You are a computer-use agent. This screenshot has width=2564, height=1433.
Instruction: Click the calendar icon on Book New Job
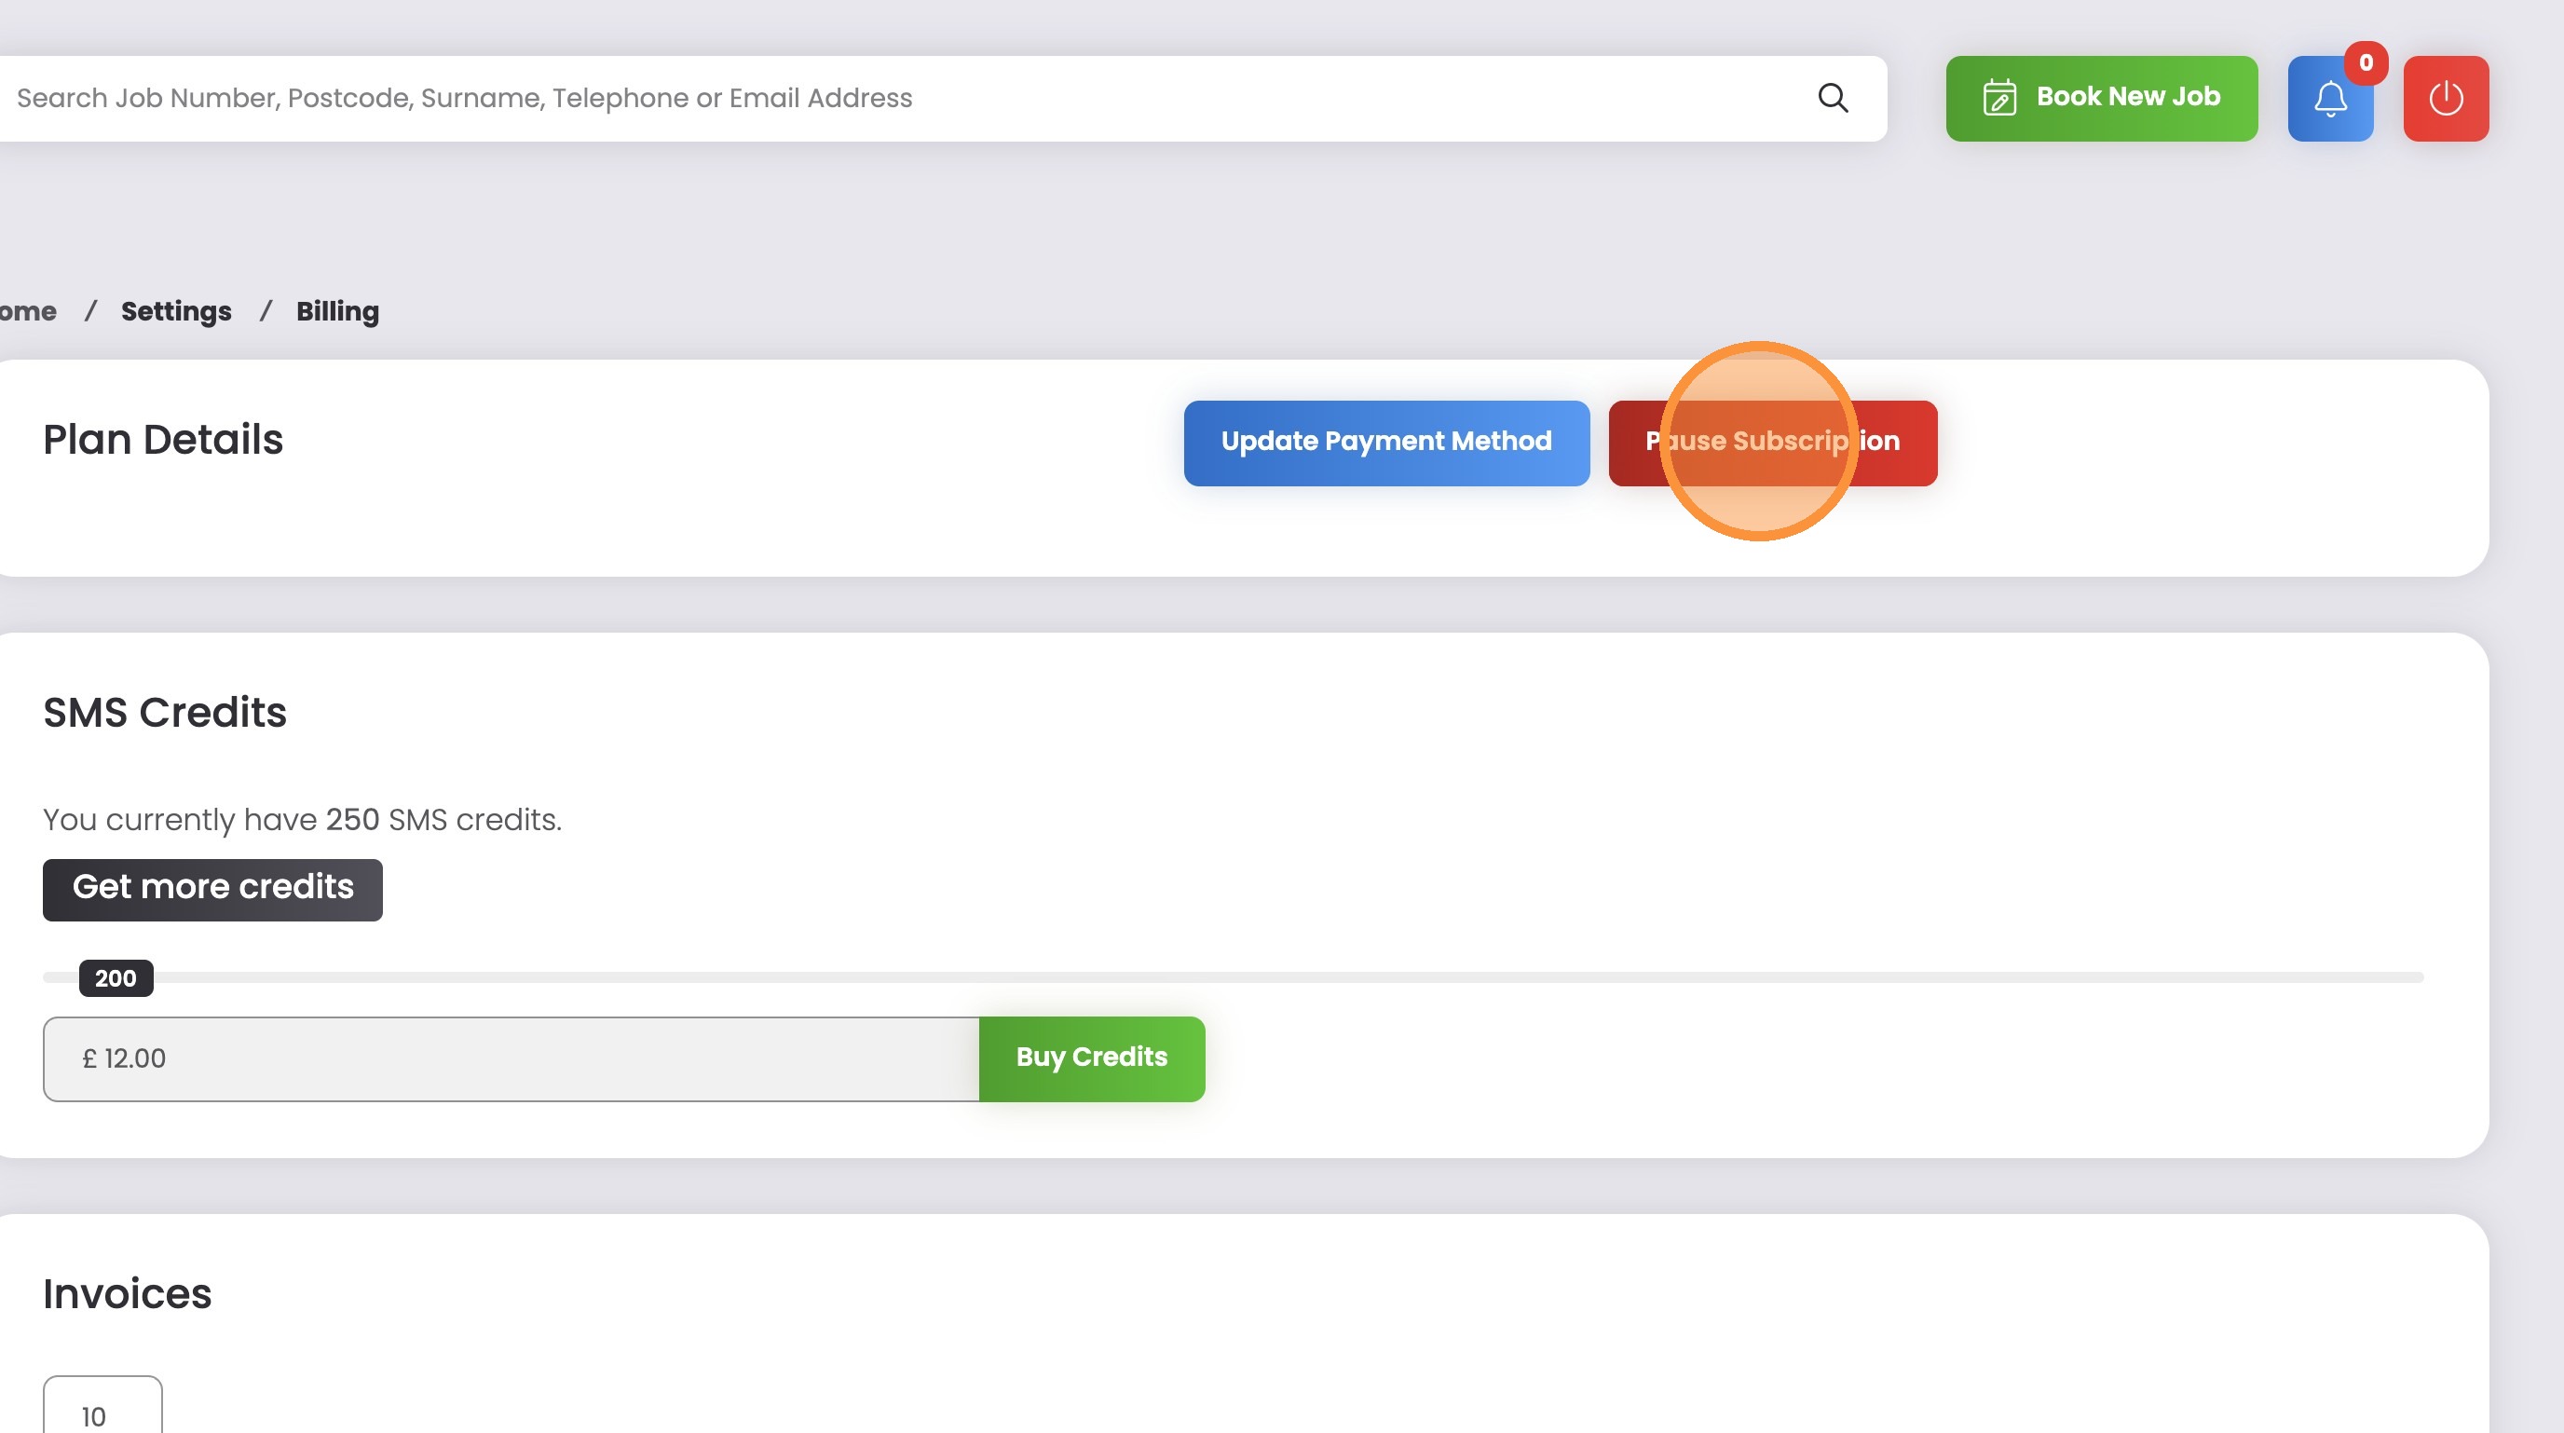tap(1998, 98)
